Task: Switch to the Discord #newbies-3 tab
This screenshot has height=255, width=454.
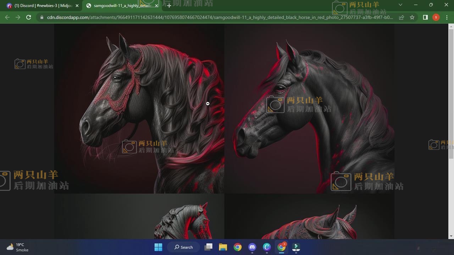Action: click(x=41, y=6)
